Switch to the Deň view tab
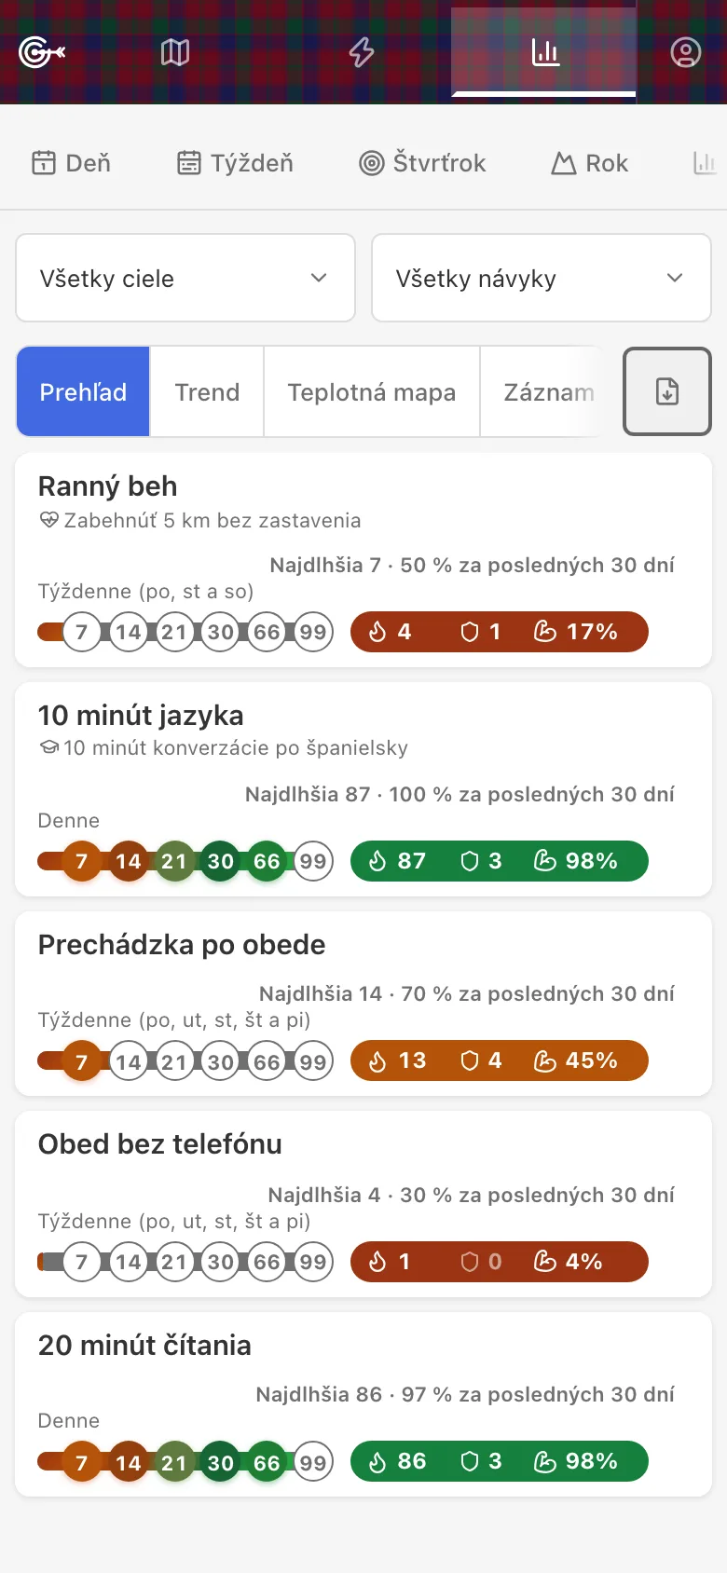The height and width of the screenshot is (1573, 727). (x=71, y=163)
